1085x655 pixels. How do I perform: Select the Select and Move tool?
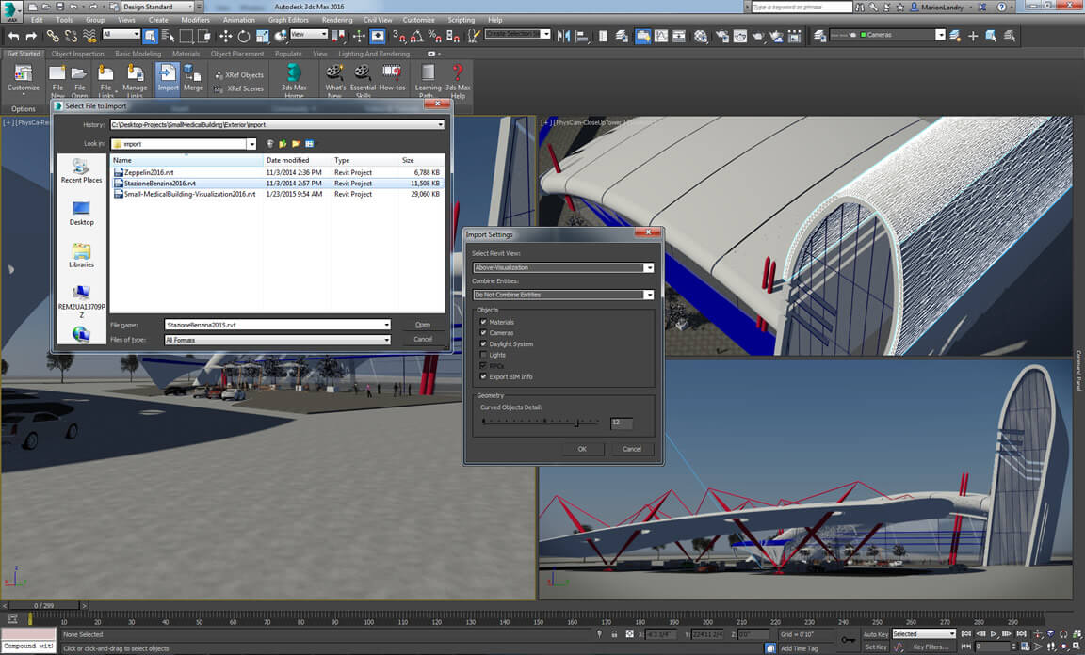(x=225, y=36)
